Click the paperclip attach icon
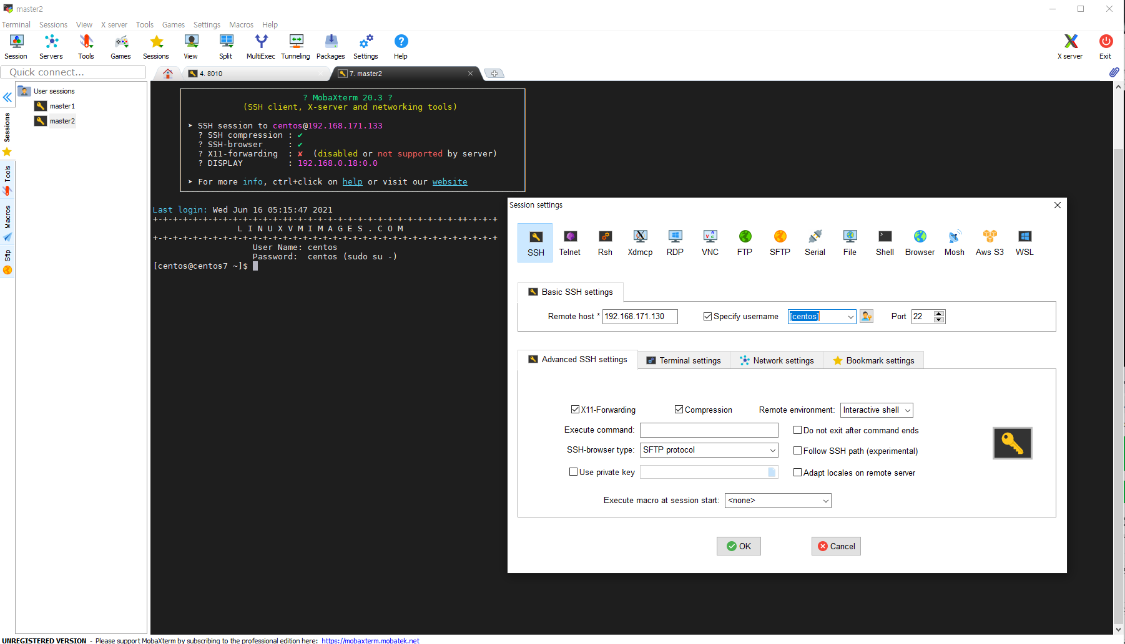Viewport: 1125px width, 644px height. (x=1114, y=72)
